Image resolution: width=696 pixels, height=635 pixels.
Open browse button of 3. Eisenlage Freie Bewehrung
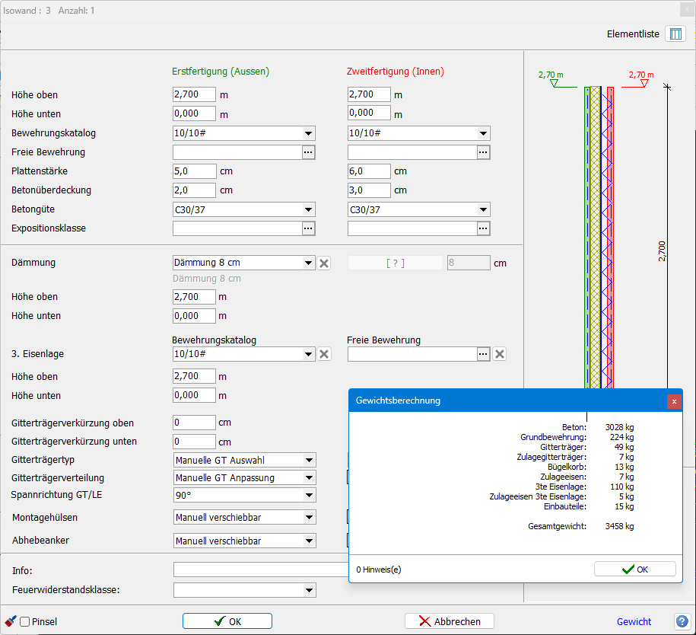[x=483, y=354]
